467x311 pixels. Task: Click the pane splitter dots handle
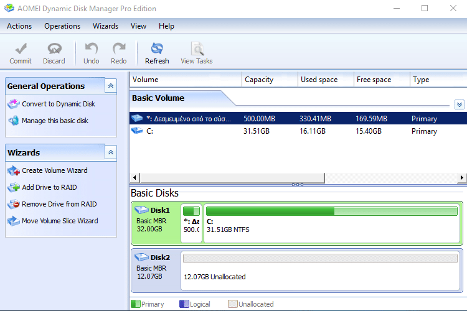(x=298, y=185)
